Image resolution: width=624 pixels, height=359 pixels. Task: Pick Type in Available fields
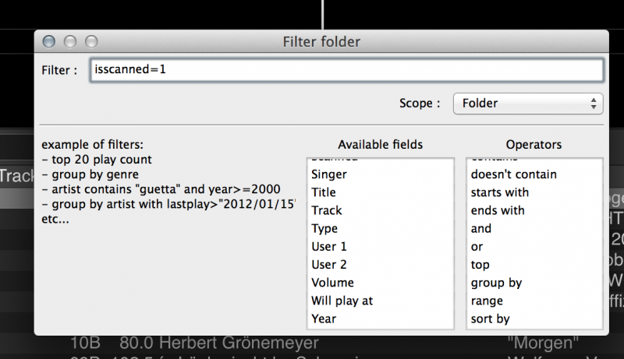[x=324, y=228]
